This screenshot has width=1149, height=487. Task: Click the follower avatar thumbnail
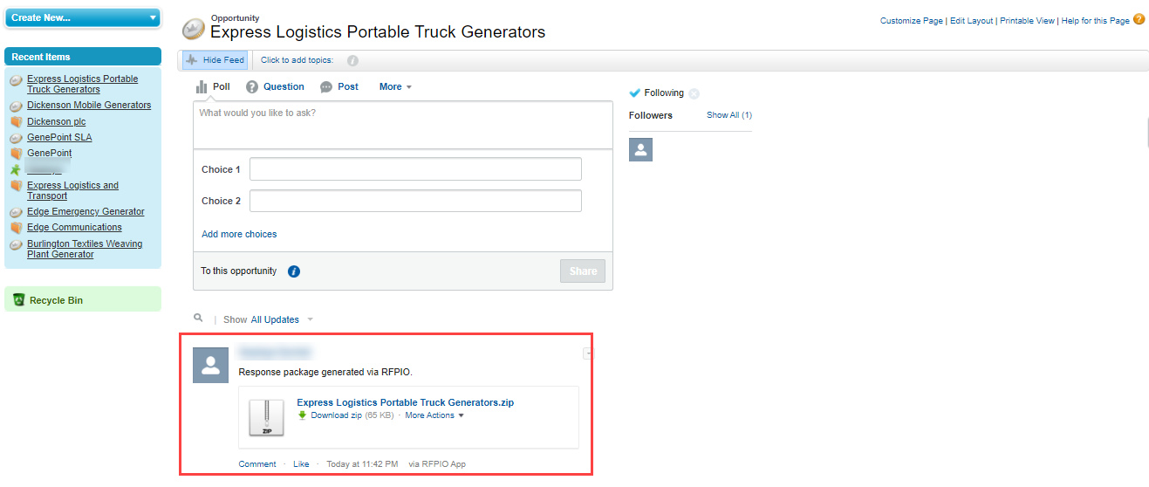pyautogui.click(x=640, y=150)
